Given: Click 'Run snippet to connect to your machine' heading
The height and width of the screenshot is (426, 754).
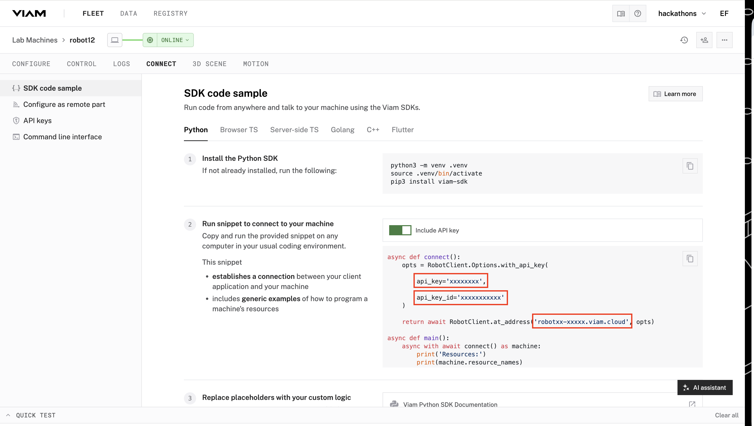Looking at the screenshot, I should (x=268, y=224).
